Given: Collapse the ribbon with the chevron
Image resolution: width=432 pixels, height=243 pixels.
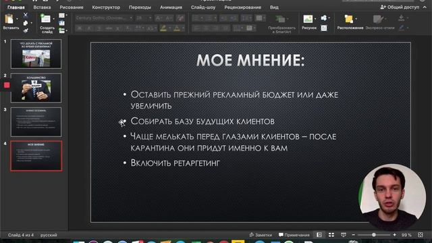Looking at the screenshot, I should coord(425,7).
